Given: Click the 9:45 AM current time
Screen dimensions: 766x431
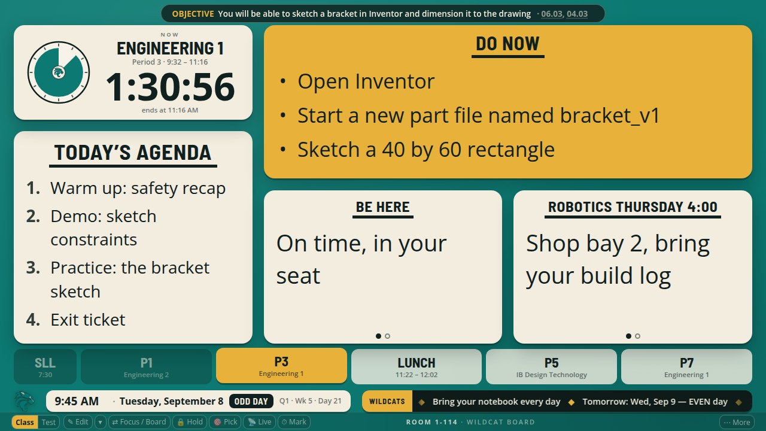Looking at the screenshot, I should tap(77, 401).
